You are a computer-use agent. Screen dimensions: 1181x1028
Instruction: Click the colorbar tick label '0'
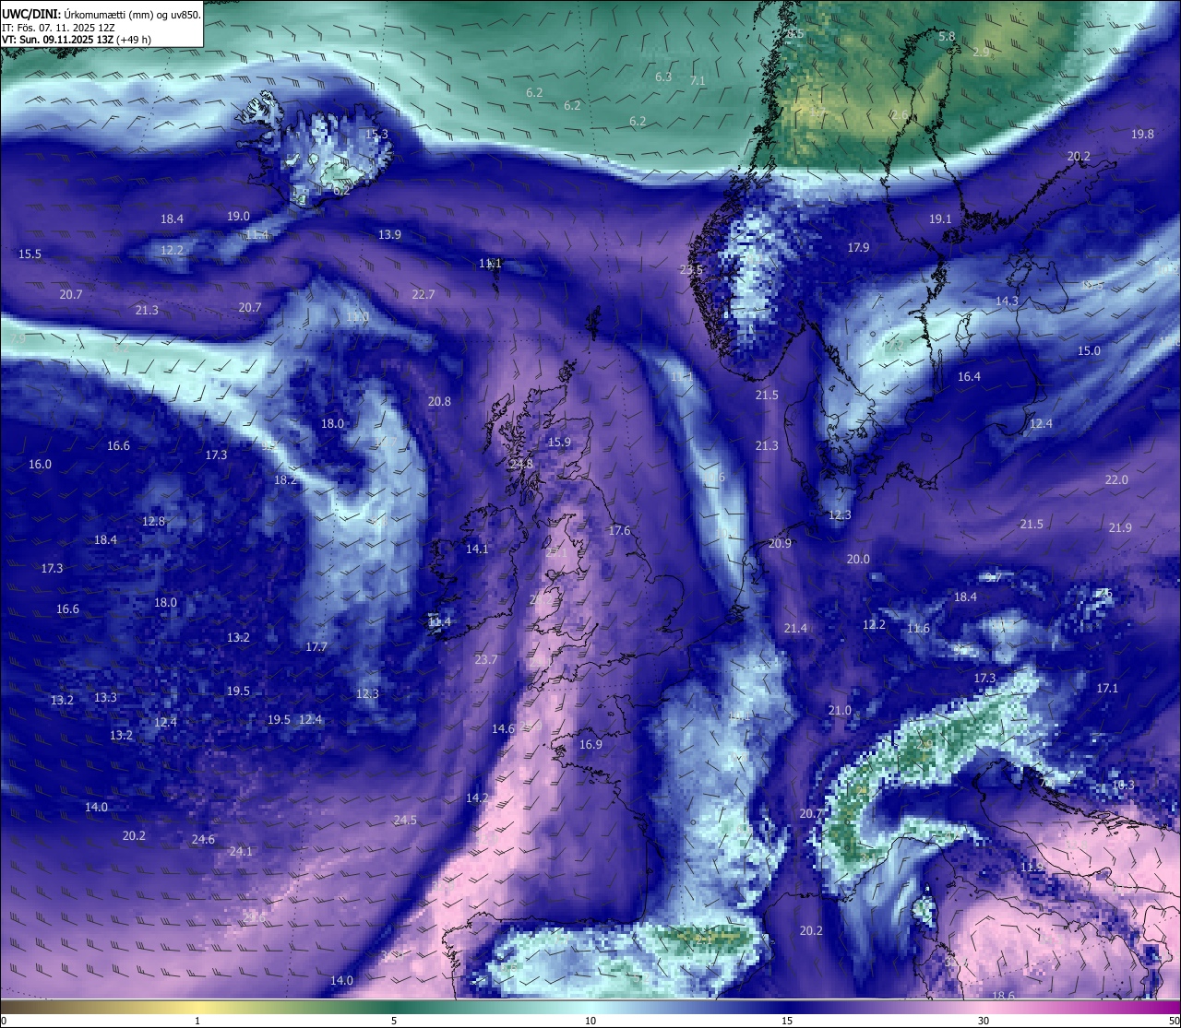tap(4, 1021)
